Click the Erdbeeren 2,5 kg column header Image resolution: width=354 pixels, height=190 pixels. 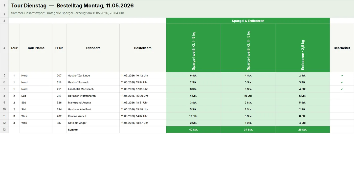[x=303, y=48]
